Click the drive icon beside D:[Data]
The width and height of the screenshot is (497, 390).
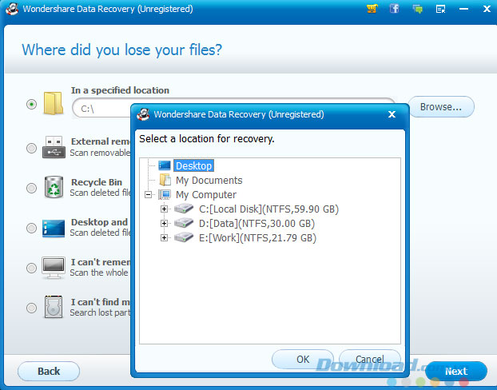click(184, 223)
